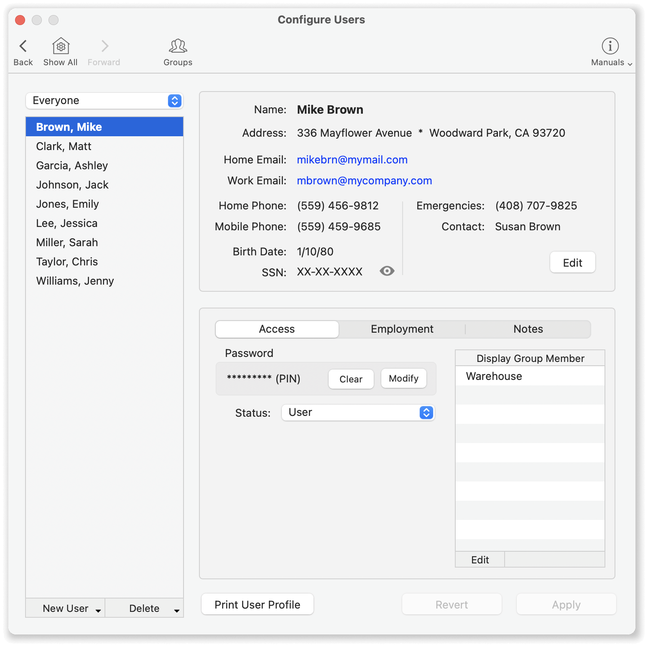Switch to the Employment tab
648x647 pixels.
tap(402, 329)
